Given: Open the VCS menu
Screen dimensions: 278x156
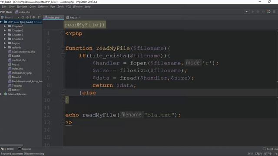Looking at the screenshot, I should pos(68,6).
